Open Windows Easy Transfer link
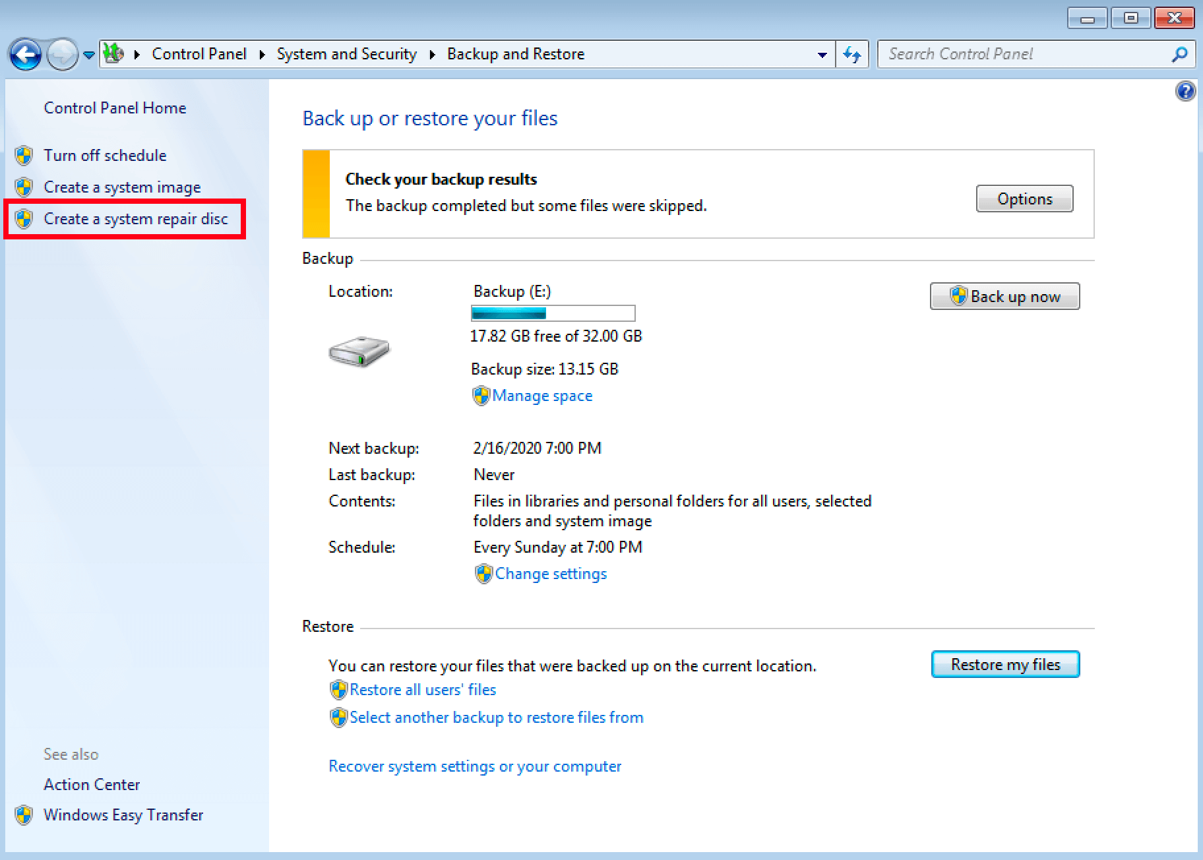This screenshot has height=860, width=1203. pyautogui.click(x=123, y=815)
